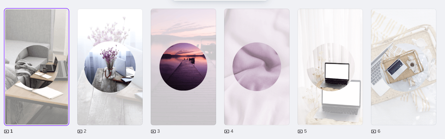Open the sunset pier page 3 thumbnail

click(x=183, y=67)
